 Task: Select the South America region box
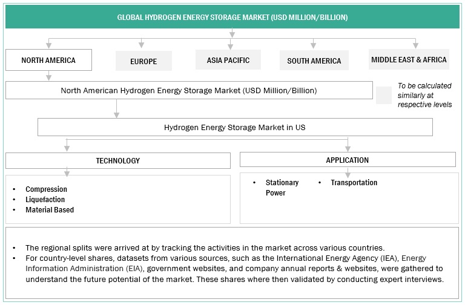tap(314, 61)
